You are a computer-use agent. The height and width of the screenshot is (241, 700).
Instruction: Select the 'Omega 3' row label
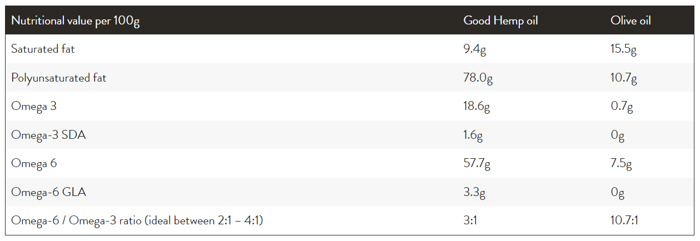coord(34,107)
